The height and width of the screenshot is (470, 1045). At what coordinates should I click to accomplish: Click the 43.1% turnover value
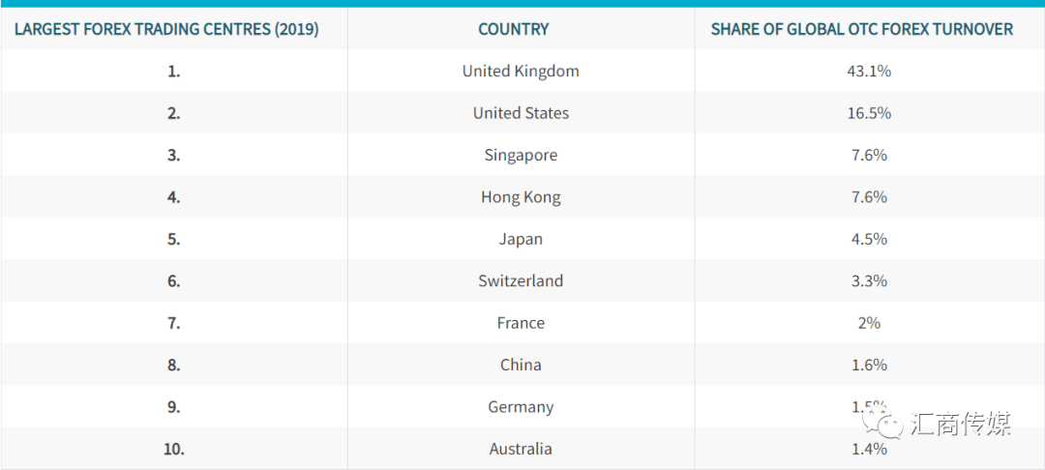click(x=869, y=71)
